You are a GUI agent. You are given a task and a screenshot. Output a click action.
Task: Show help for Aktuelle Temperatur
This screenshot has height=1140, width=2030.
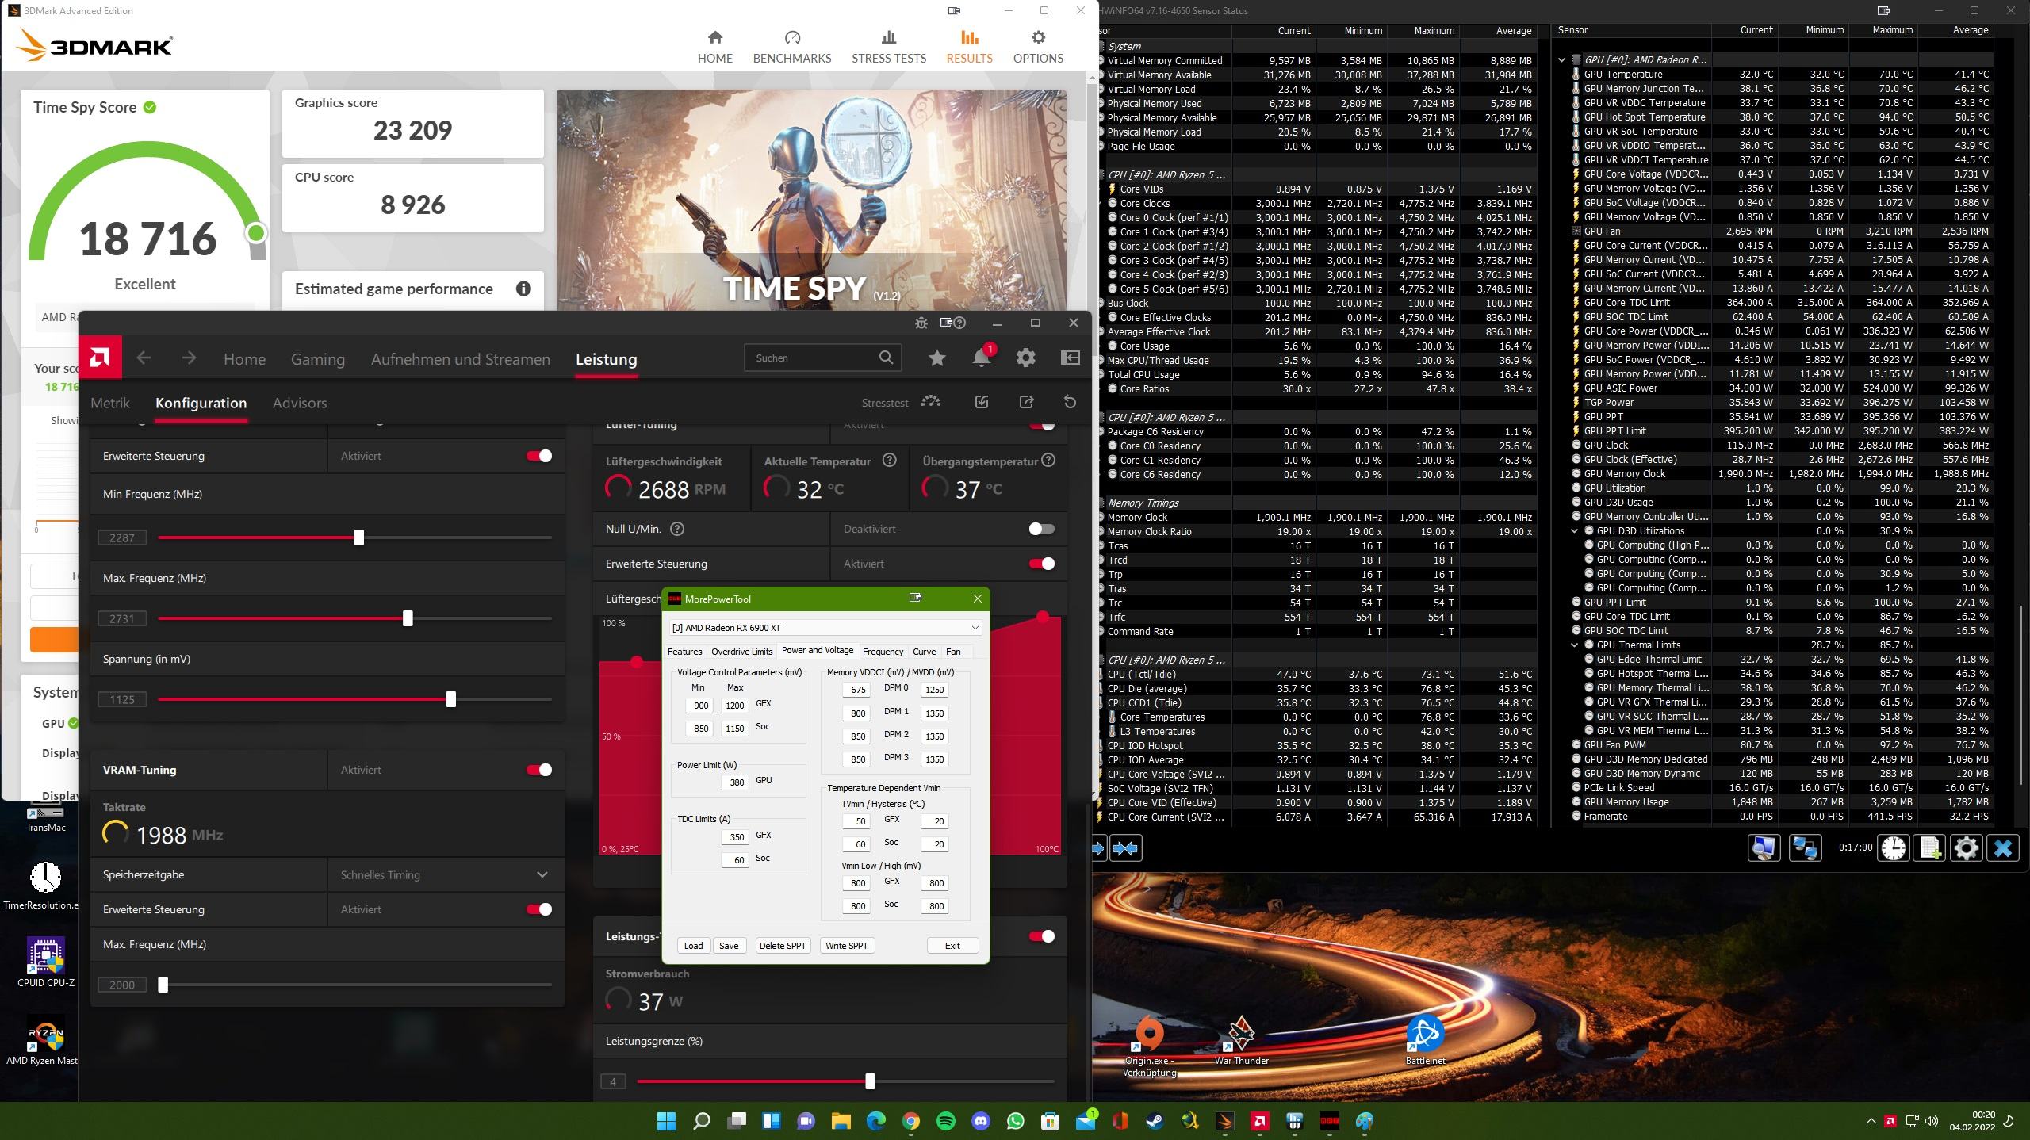tap(890, 461)
